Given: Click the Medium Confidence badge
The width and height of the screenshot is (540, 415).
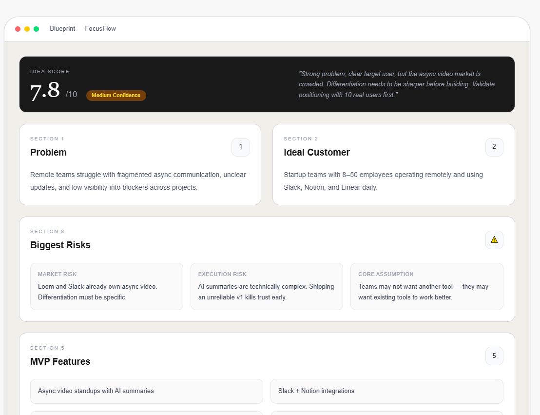Looking at the screenshot, I should coord(116,96).
